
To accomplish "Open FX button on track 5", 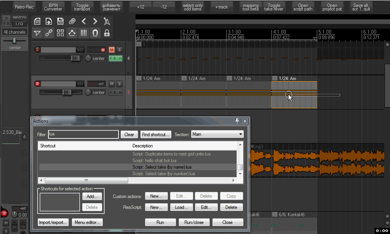I will 113,92.
